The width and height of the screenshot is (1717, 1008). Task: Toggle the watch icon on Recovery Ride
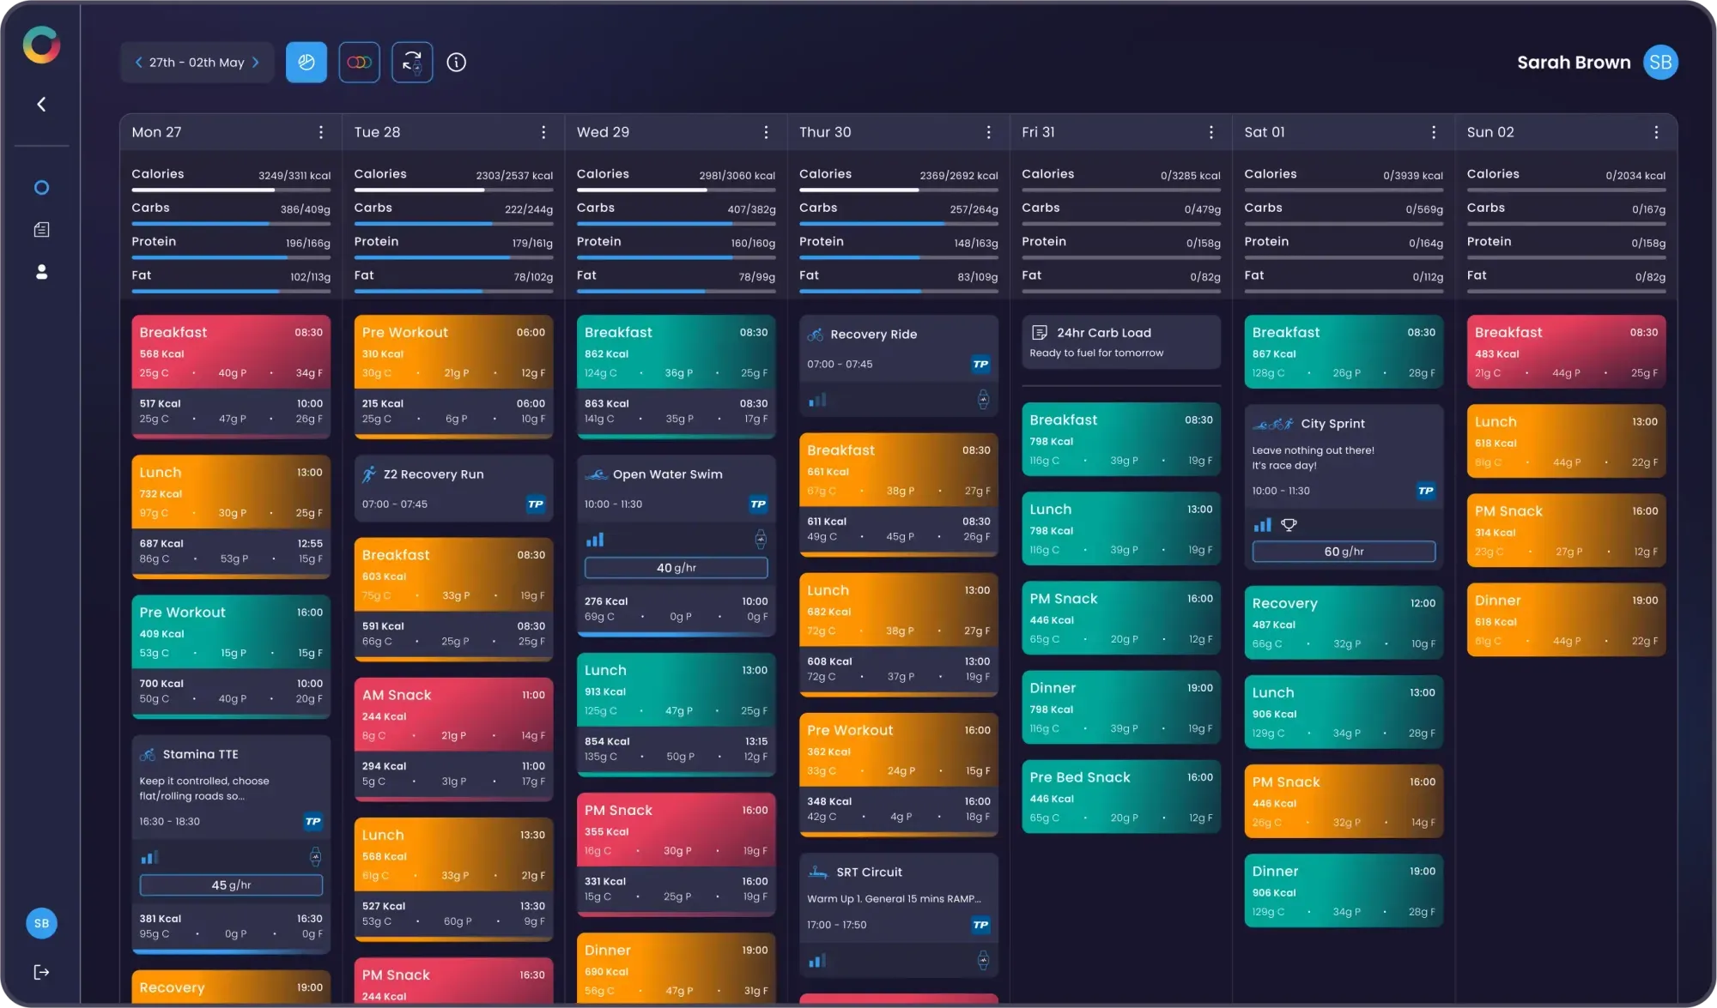point(983,400)
